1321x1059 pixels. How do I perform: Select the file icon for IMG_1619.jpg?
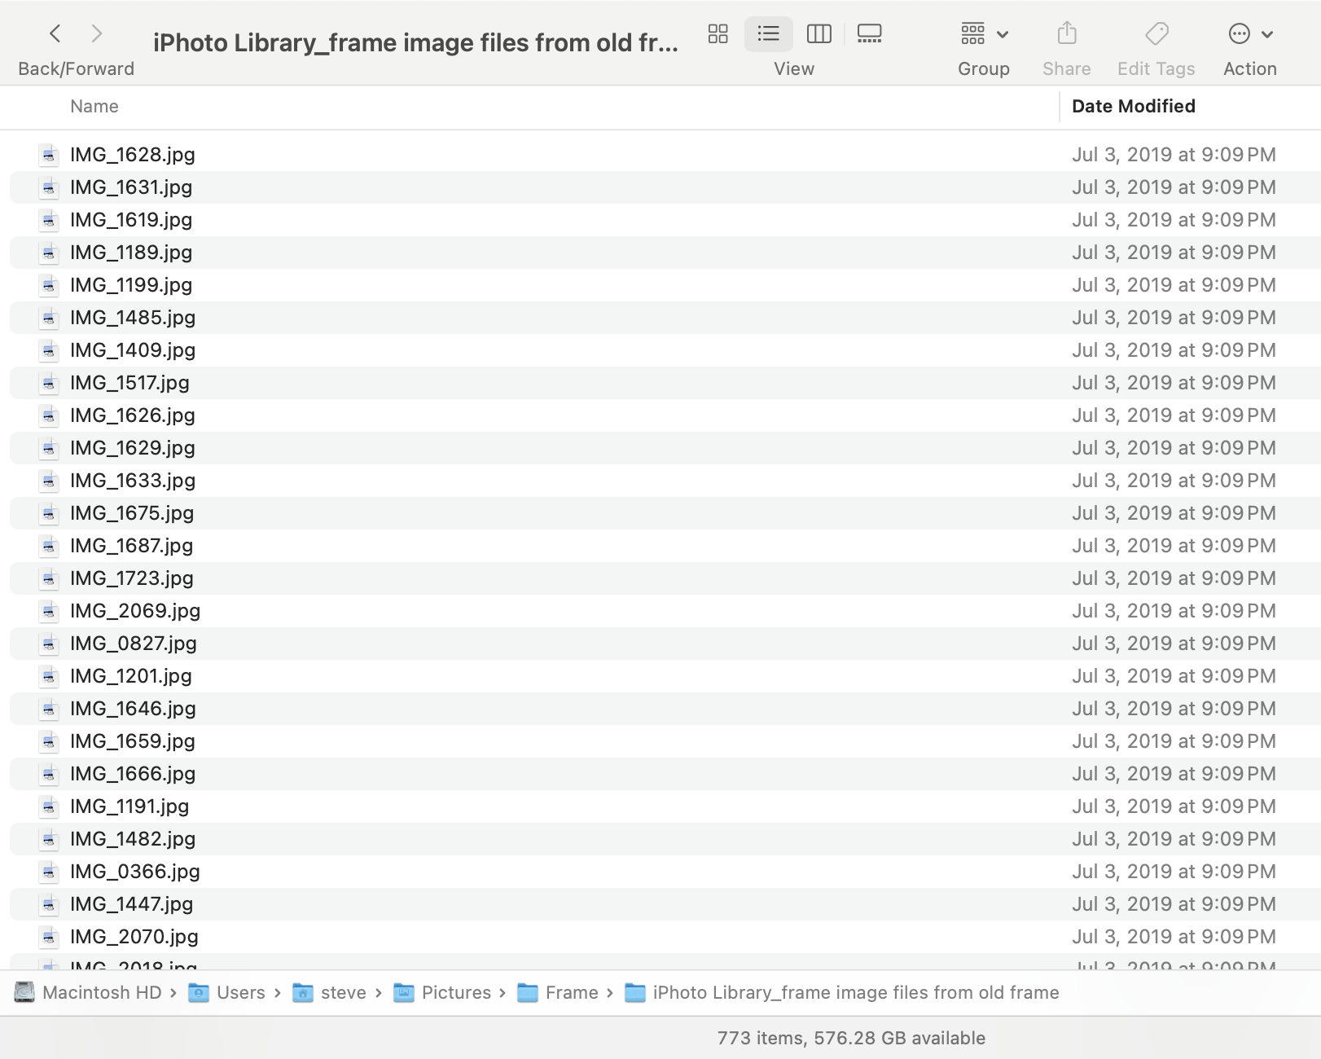click(49, 220)
